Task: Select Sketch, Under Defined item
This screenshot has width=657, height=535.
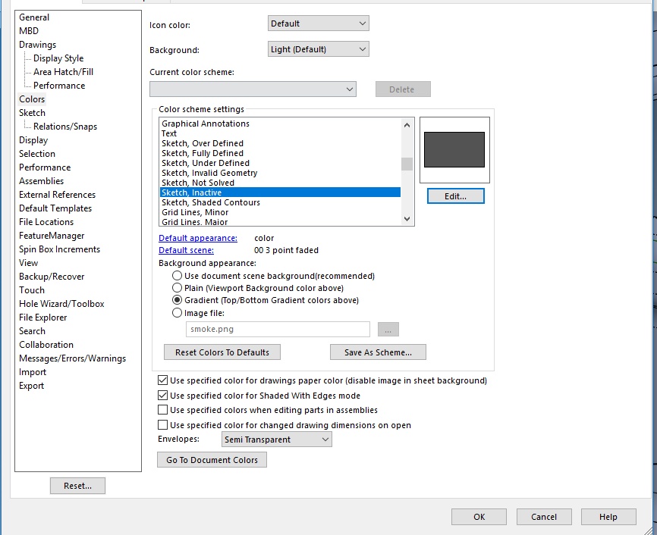Action: click(x=280, y=163)
